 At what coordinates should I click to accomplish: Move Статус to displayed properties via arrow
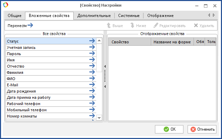point(92,41)
